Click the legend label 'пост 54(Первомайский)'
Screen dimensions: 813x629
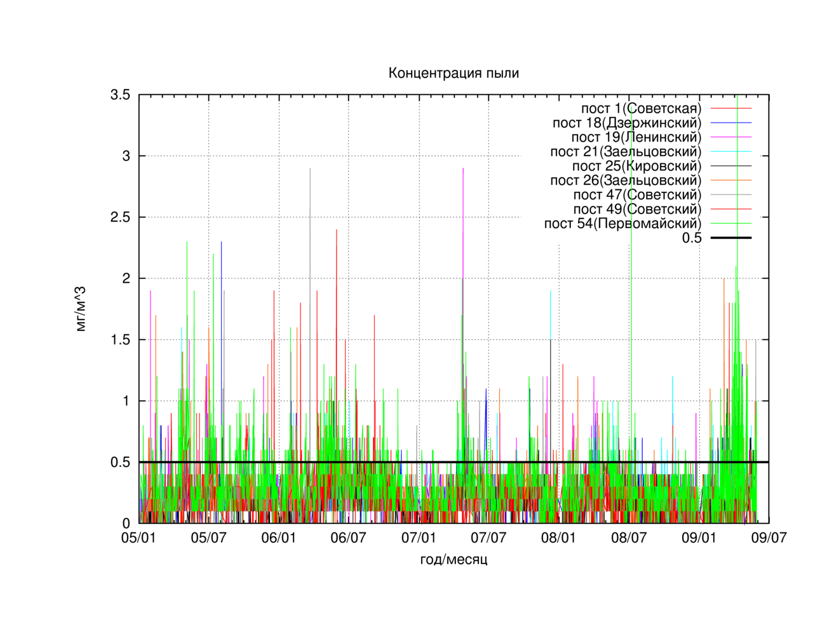(x=622, y=224)
